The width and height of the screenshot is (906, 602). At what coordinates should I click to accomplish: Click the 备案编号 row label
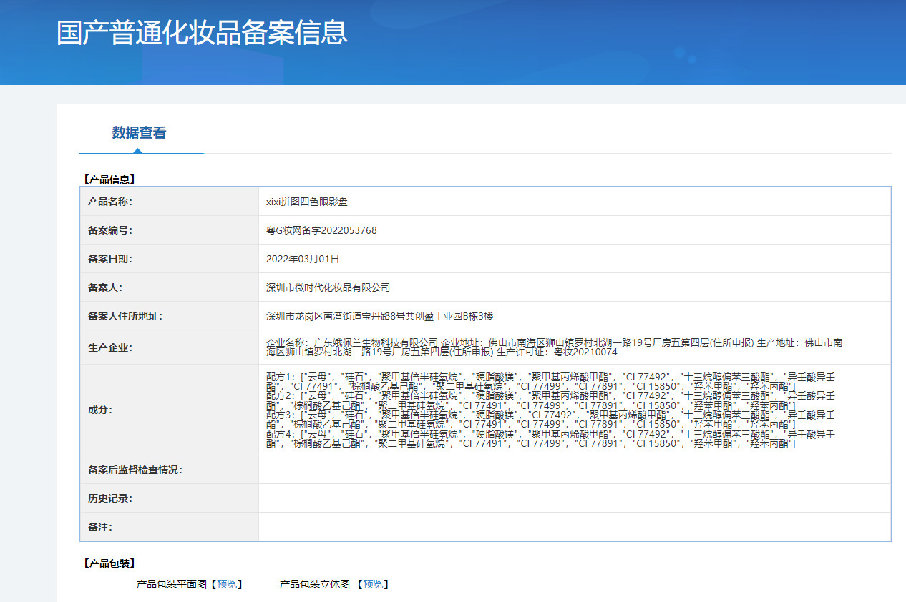point(109,230)
